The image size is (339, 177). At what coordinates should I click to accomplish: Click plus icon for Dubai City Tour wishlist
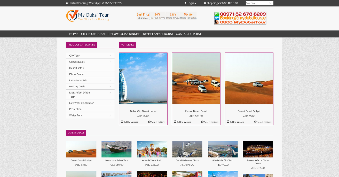122,122
